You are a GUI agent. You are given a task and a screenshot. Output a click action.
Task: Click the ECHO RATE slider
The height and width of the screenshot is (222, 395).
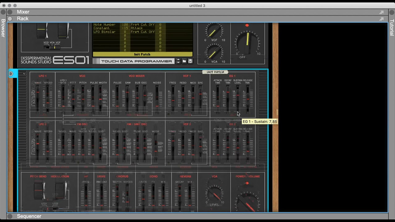point(143,197)
